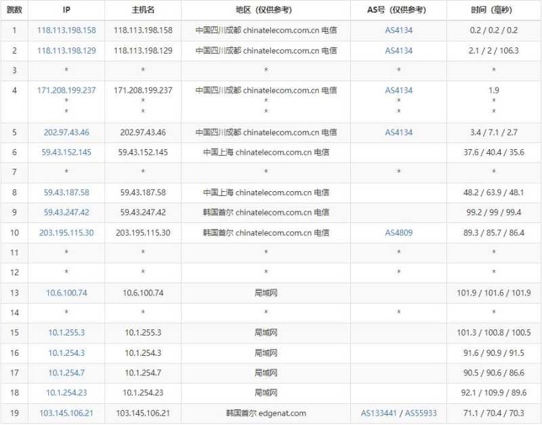Screen dimensions: 542x425
Task: Select hop 1 region 中国四川成都 chinatelecom.com.cn 电信
Action: tap(266, 30)
